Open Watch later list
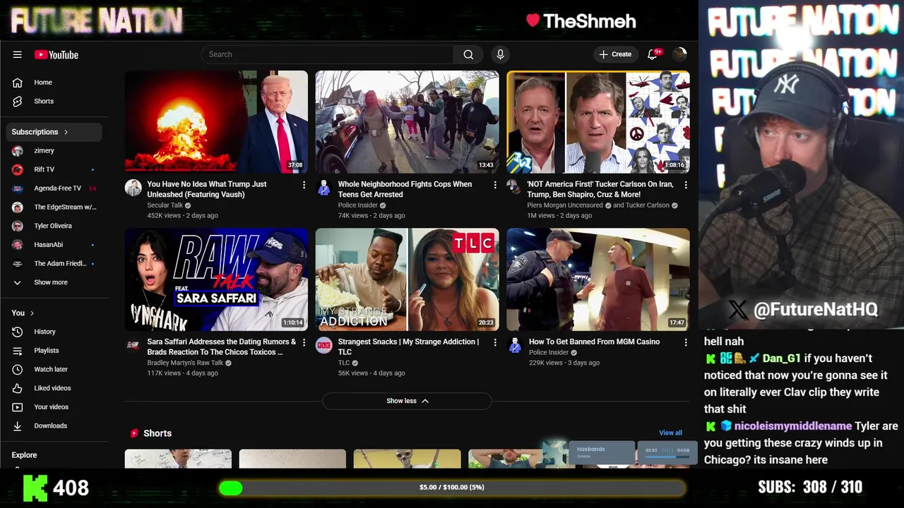Image resolution: width=904 pixels, height=508 pixels. click(54, 369)
